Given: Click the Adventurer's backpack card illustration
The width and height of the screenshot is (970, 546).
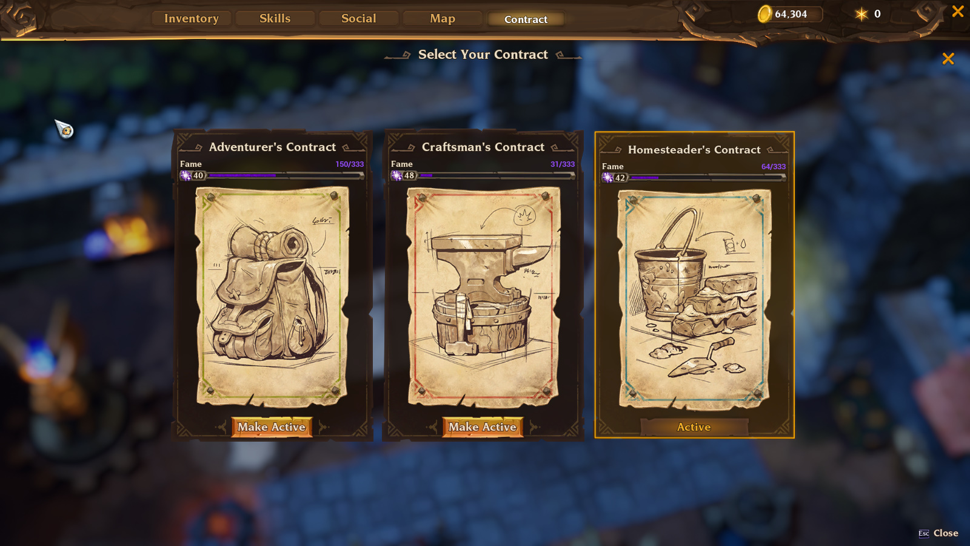Looking at the screenshot, I should (272, 296).
